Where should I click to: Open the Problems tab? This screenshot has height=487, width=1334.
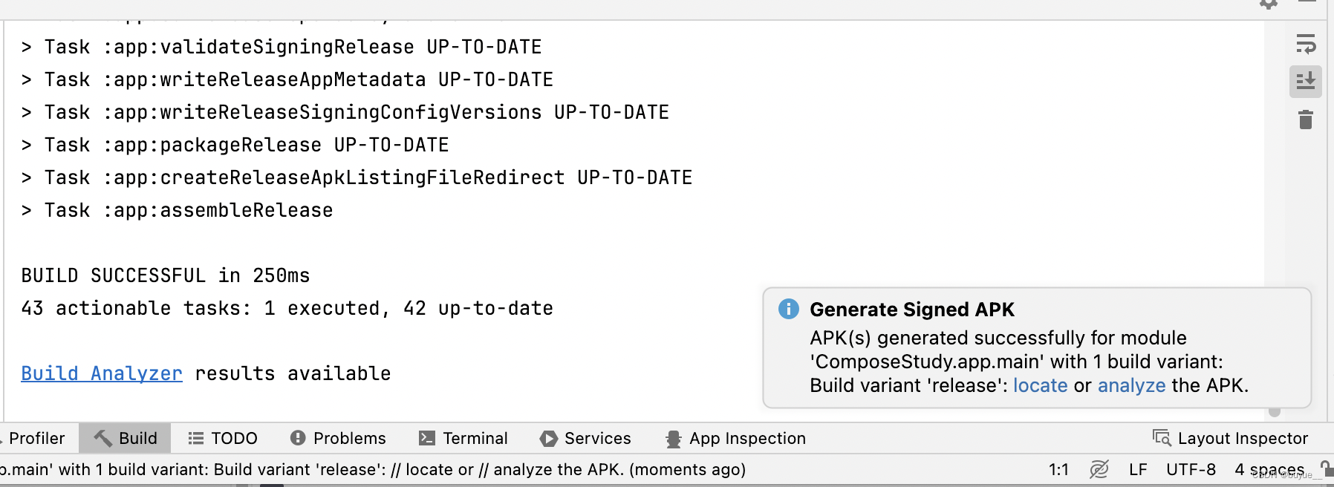point(338,438)
